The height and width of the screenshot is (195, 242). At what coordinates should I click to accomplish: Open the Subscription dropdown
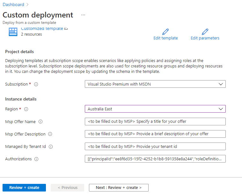point(155,84)
